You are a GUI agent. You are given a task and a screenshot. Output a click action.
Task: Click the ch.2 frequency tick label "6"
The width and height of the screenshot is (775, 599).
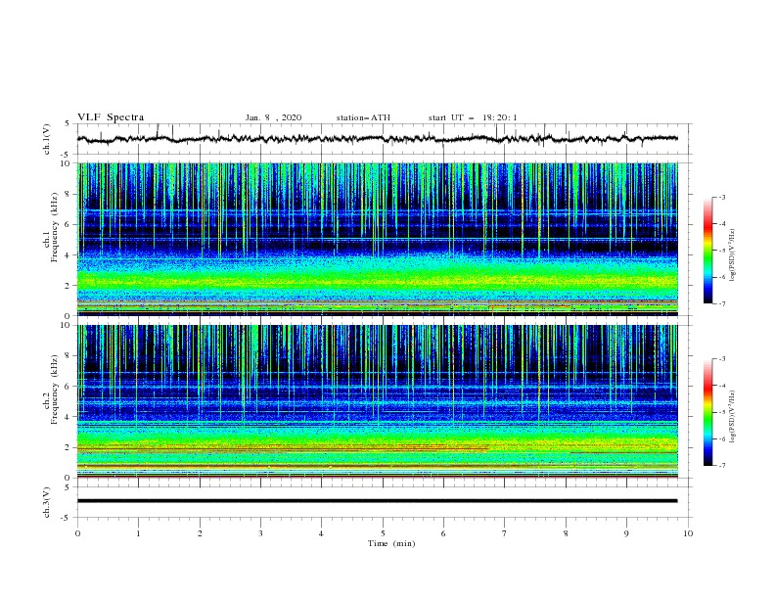pyautogui.click(x=68, y=387)
